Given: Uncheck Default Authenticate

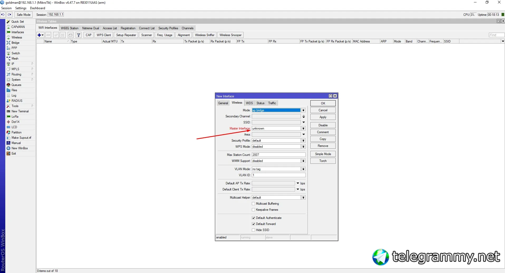Looking at the screenshot, I should (253, 218).
